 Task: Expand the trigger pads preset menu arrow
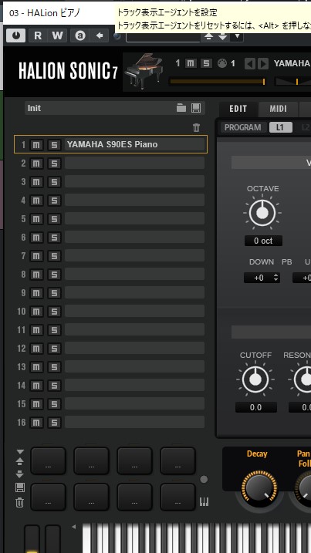(x=20, y=452)
